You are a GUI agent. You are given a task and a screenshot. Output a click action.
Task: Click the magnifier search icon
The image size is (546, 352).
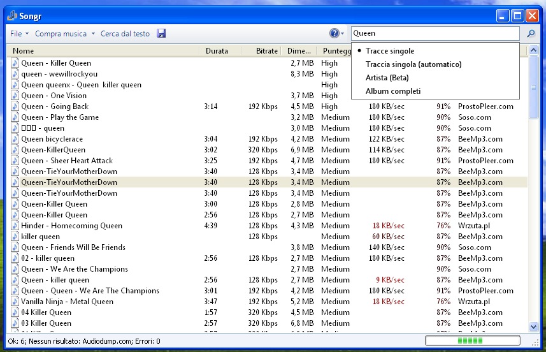[x=531, y=33]
